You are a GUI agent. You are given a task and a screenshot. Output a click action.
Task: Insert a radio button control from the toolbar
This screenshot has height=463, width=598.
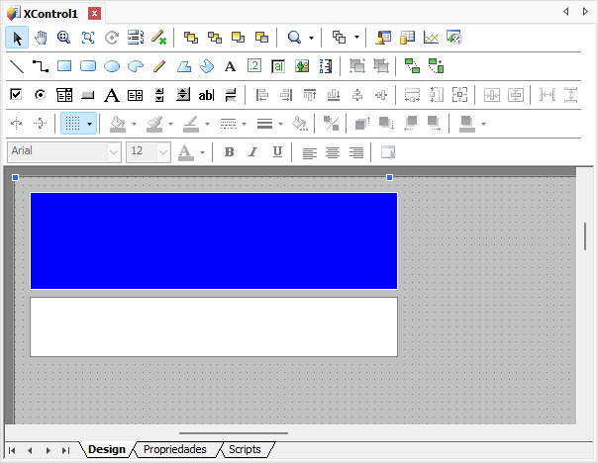[x=41, y=95]
